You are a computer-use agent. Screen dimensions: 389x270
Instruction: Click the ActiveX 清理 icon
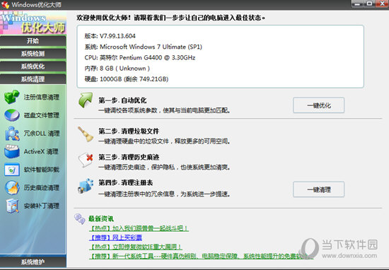coord(11,151)
